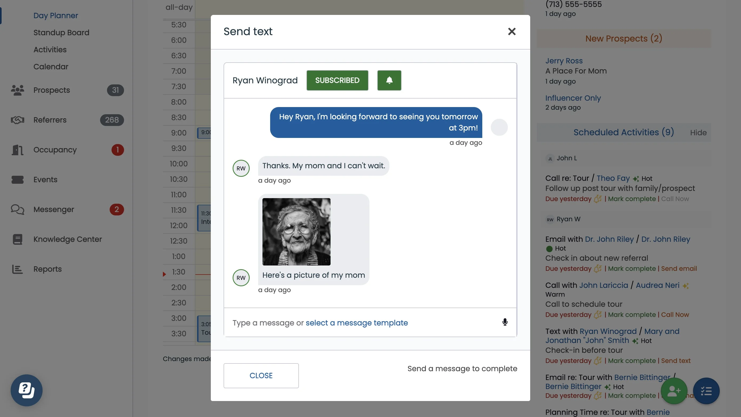Screen dimensions: 741x417
Task: Open the task checklist floating icon
Action: point(706,391)
